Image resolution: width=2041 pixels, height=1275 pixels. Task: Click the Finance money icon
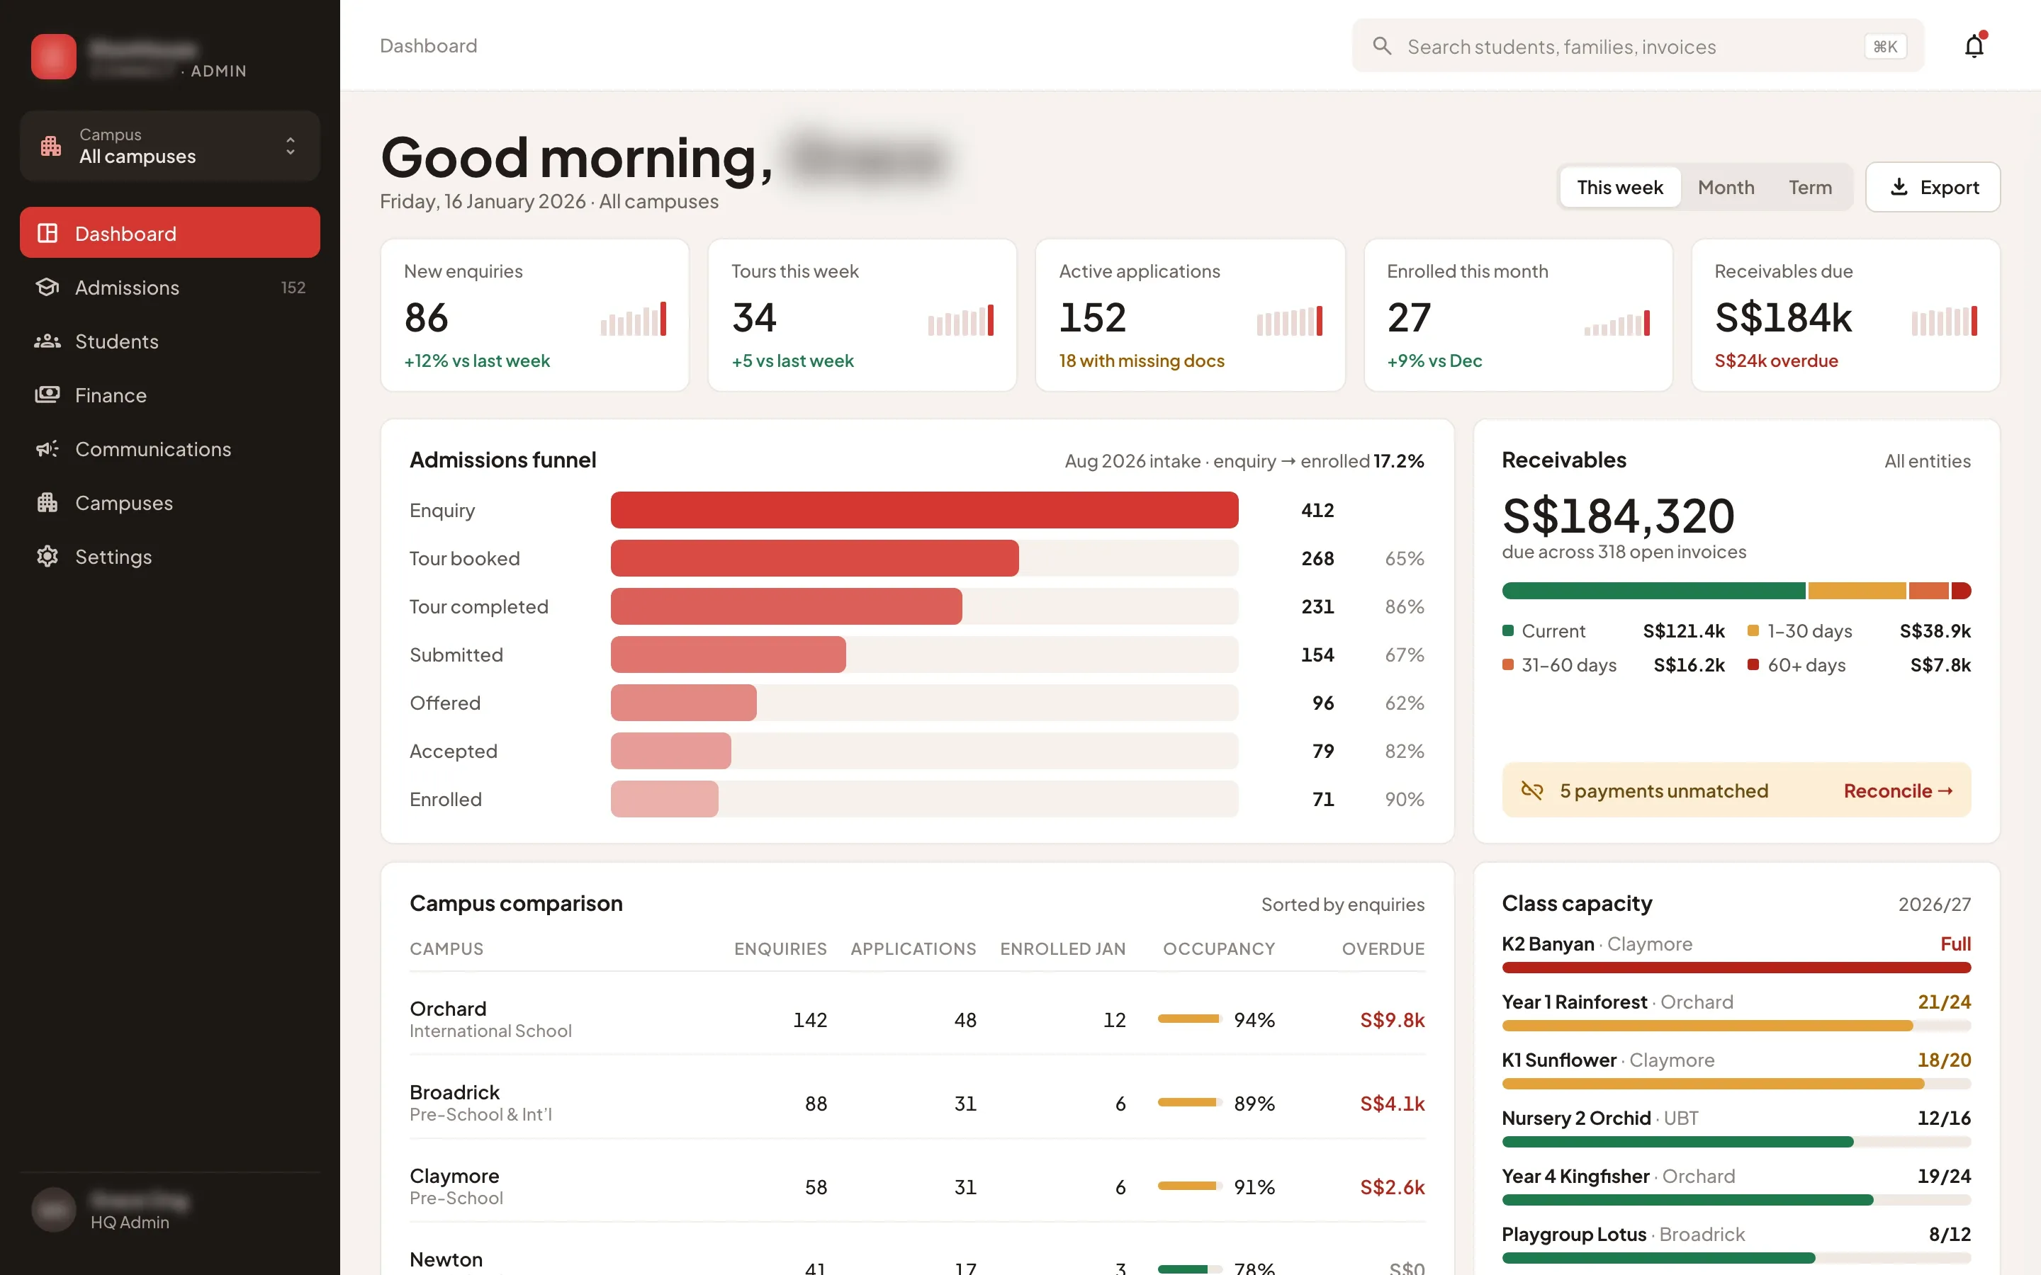[47, 395]
